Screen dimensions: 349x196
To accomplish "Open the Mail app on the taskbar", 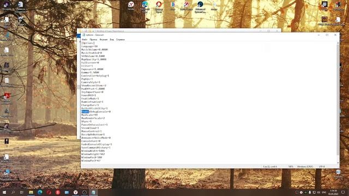I will click(x=67, y=192).
